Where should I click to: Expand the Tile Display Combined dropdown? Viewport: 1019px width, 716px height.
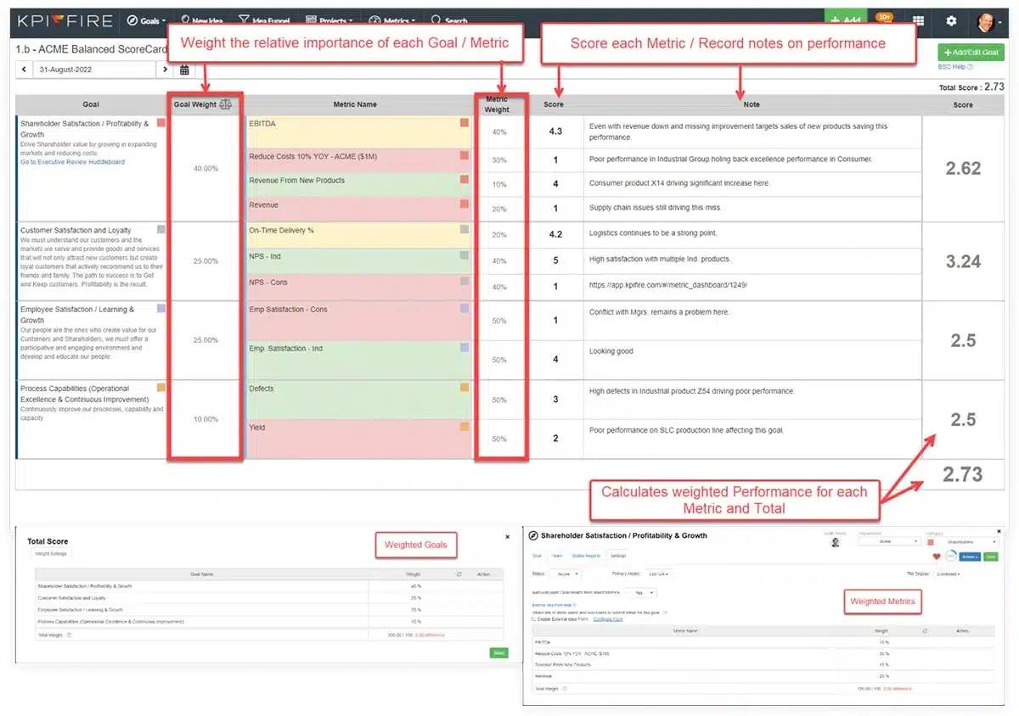(947, 573)
